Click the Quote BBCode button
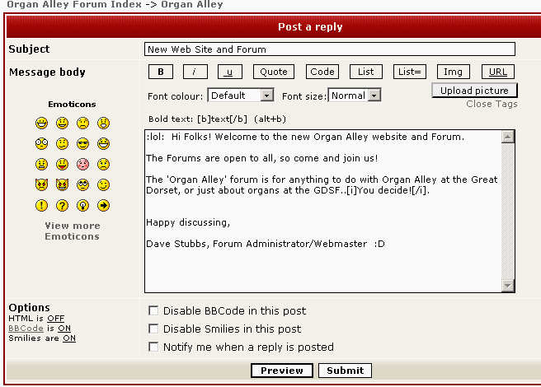 (x=274, y=72)
